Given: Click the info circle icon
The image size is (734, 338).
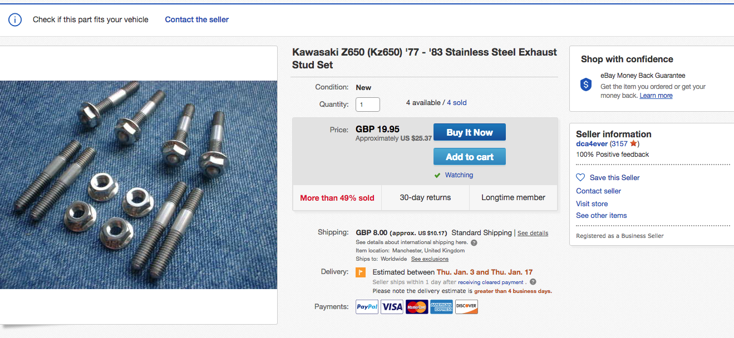Looking at the screenshot, I should (15, 20).
